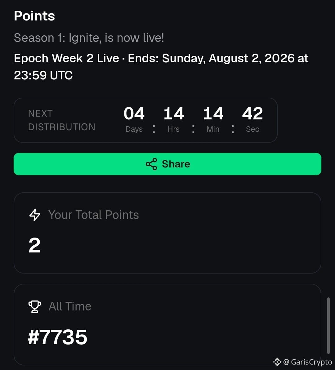Image resolution: width=335 pixels, height=370 pixels.
Task: Click the Next Distribution label
Action: coord(62,120)
